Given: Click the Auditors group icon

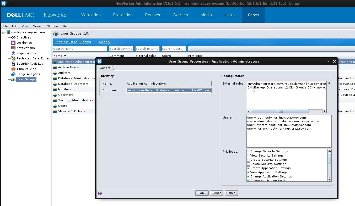Looking at the screenshot, I should [55, 73].
